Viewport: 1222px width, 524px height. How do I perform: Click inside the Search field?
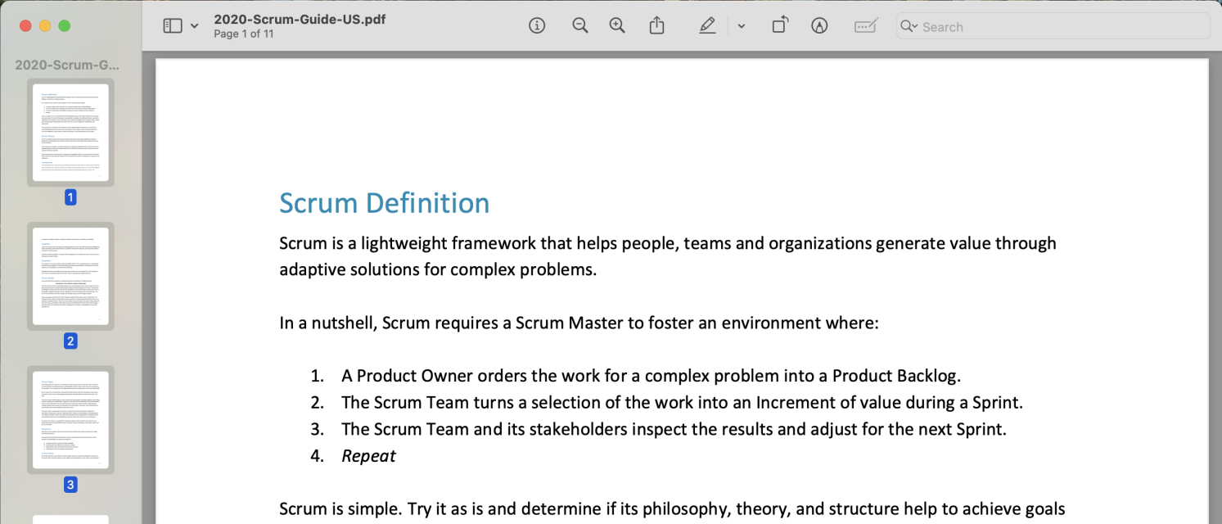(x=1023, y=26)
